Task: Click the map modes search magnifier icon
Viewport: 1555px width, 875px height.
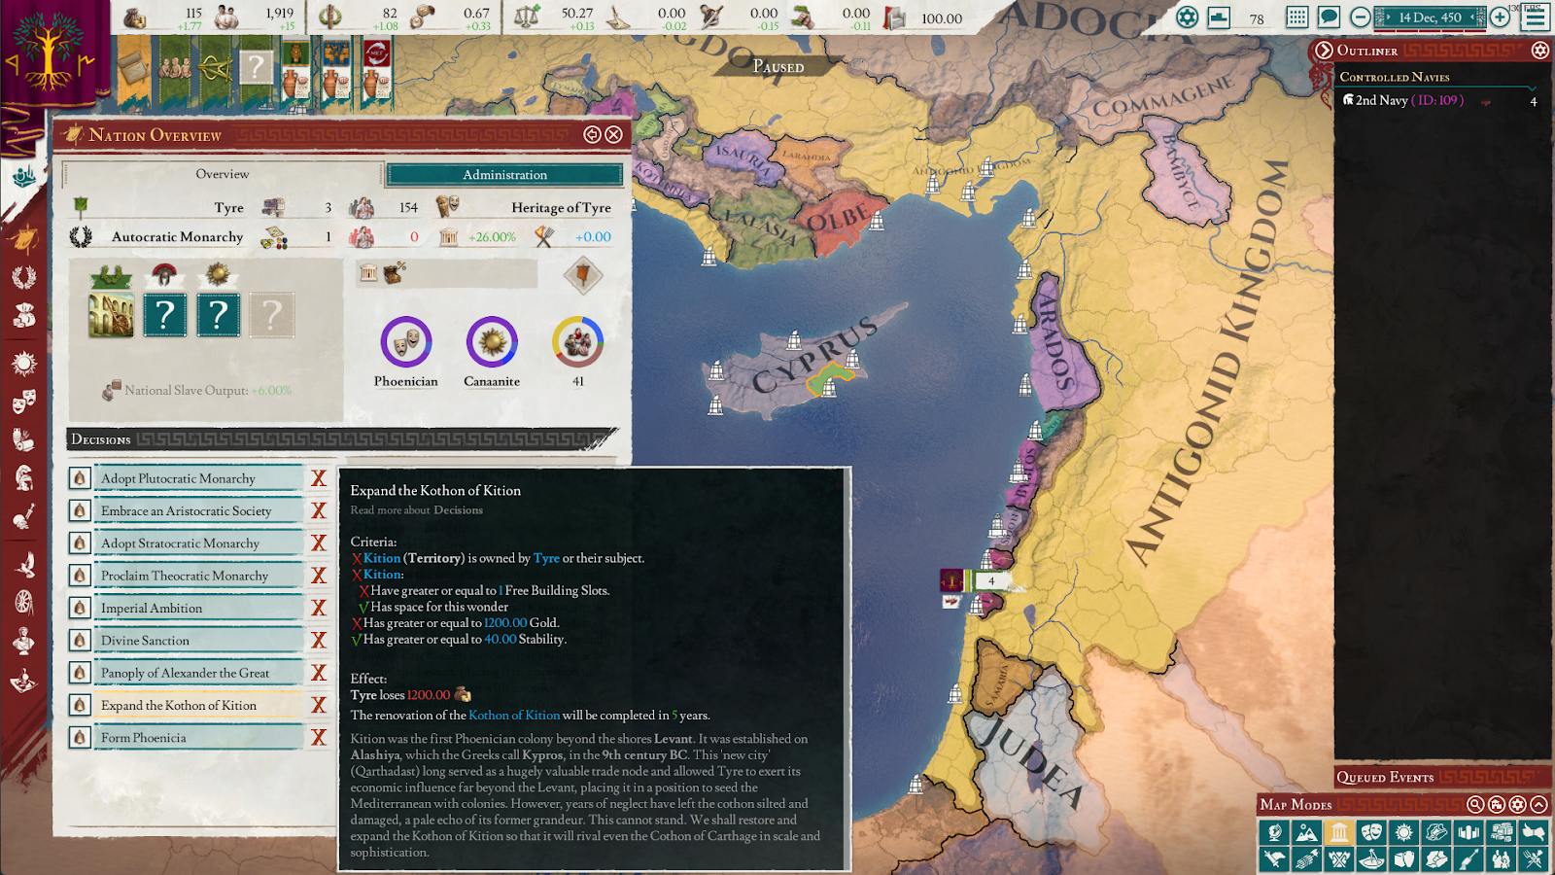Action: tap(1475, 804)
